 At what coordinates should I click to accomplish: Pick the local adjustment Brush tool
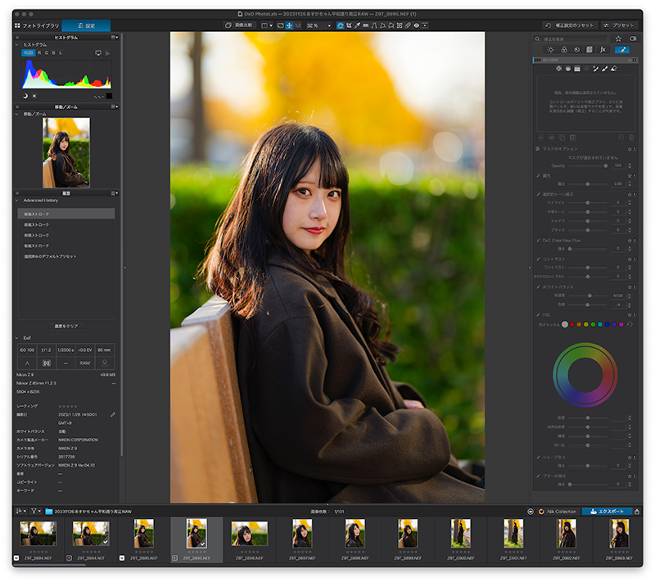604,69
